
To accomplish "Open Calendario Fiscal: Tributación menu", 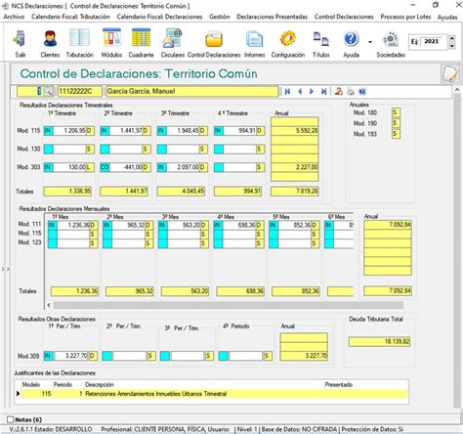I will click(x=70, y=17).
